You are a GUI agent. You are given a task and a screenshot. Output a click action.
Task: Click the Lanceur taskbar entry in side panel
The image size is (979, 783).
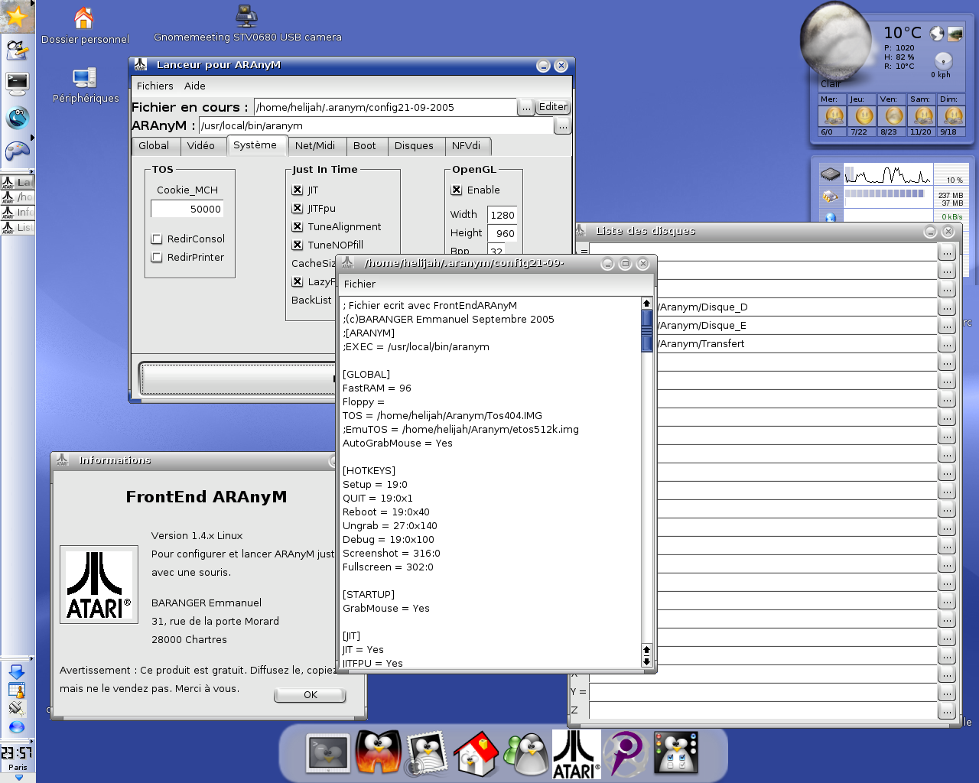click(x=18, y=182)
